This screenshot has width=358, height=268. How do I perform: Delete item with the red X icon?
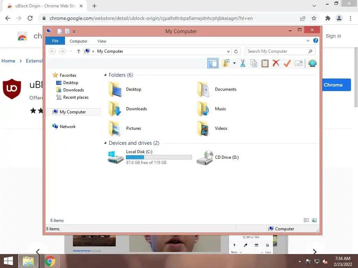pos(276,63)
